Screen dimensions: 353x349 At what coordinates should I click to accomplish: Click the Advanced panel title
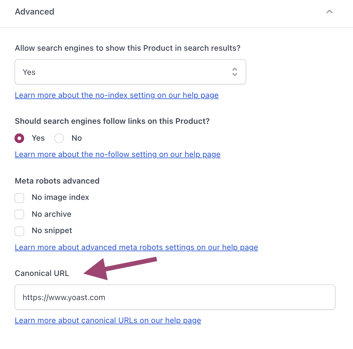34,12
